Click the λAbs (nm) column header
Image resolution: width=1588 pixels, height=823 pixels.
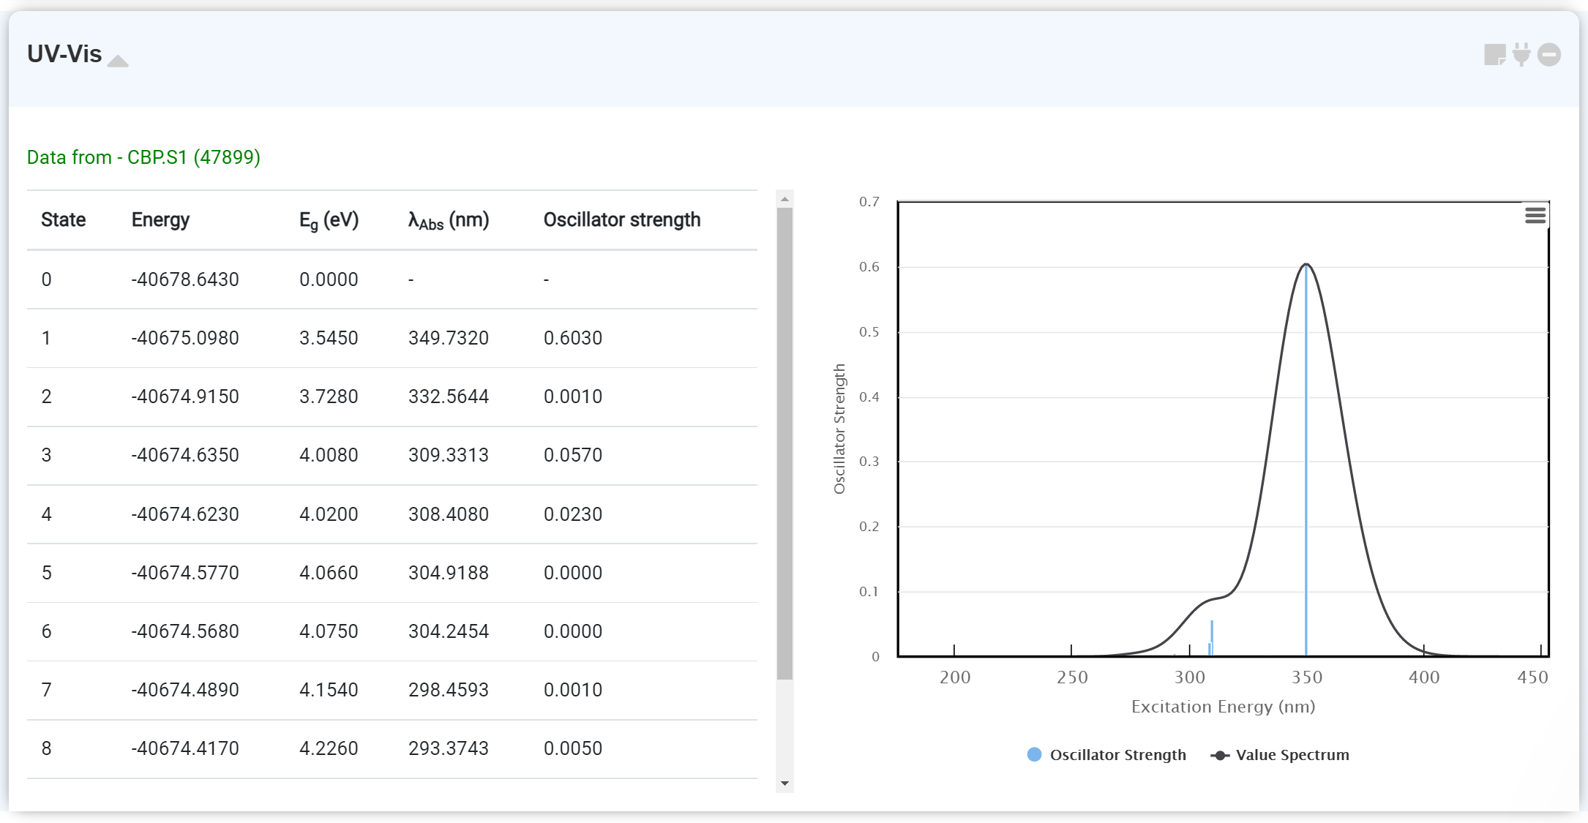448,220
